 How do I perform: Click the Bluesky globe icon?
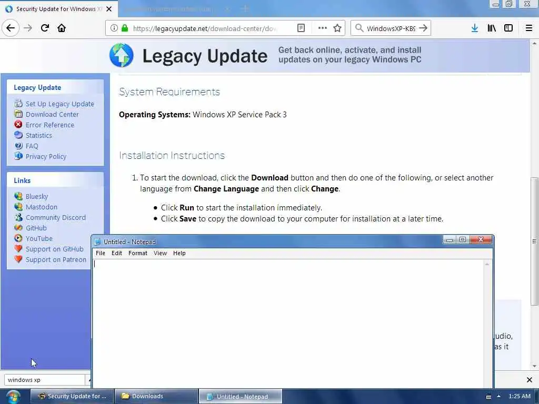[18, 196]
